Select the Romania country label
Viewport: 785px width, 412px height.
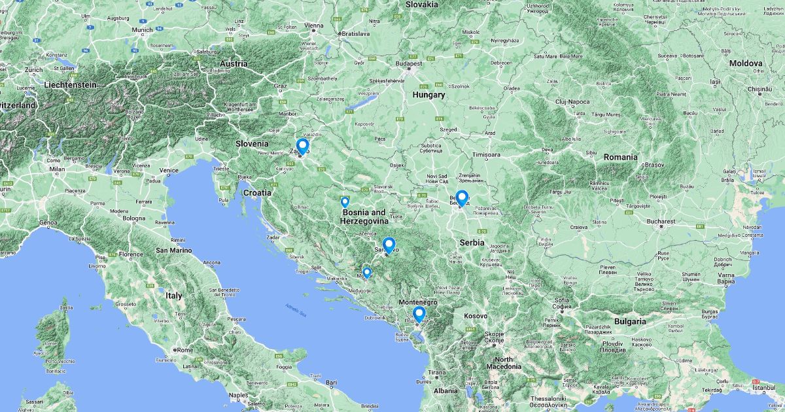[x=620, y=157]
